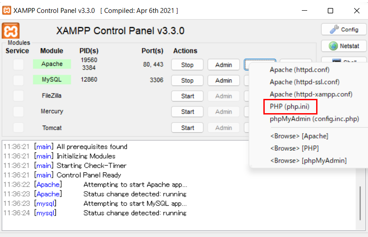This screenshot has width=368, height=237.
Task: Close the XAMPP Control Panel window
Action: (x=357, y=11)
